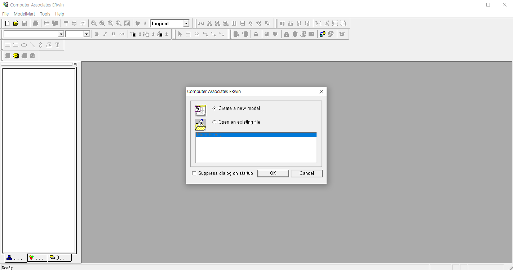The image size is (513, 270).
Task: Open the arrow beside the heart icon
Action: point(145,23)
